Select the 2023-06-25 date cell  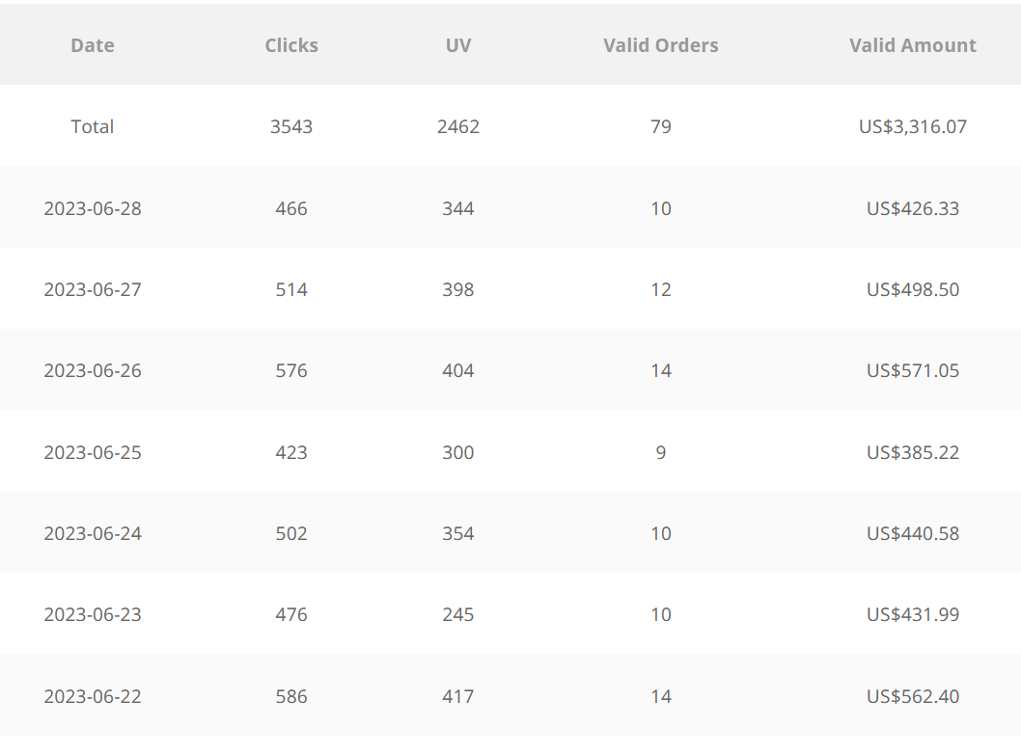tap(93, 452)
